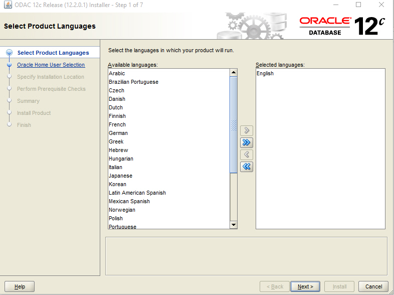Screen dimensions: 394x295
Task: Select Greek language entry
Action: tap(169, 141)
